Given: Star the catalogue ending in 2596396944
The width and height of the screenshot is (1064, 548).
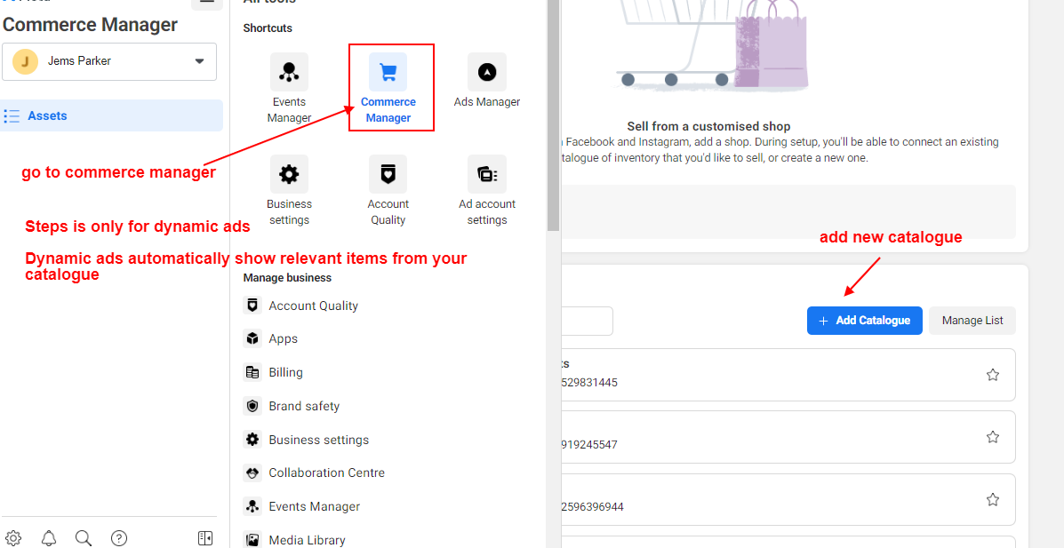Looking at the screenshot, I should 993,500.
